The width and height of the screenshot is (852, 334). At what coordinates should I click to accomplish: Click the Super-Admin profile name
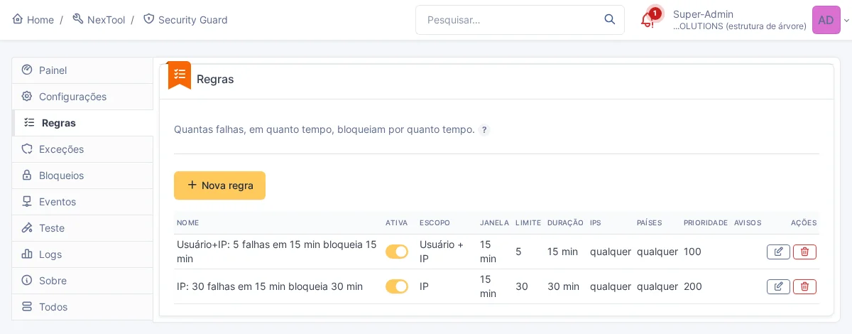(x=703, y=14)
